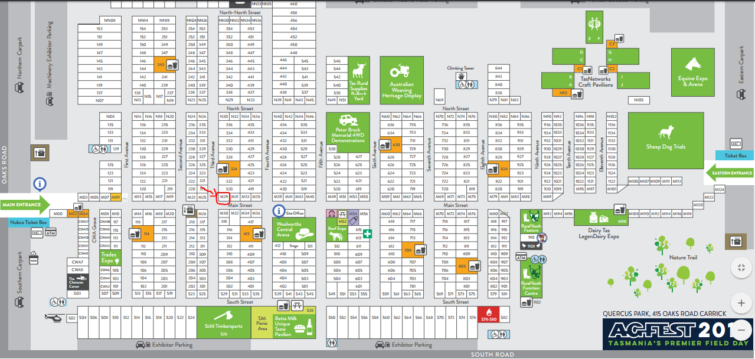The width and height of the screenshot is (755, 359).
Task: Select the green first aid cross icon
Action: click(x=367, y=234)
